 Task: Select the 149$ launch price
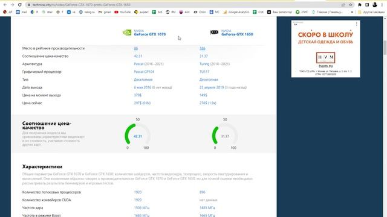[x=203, y=95]
